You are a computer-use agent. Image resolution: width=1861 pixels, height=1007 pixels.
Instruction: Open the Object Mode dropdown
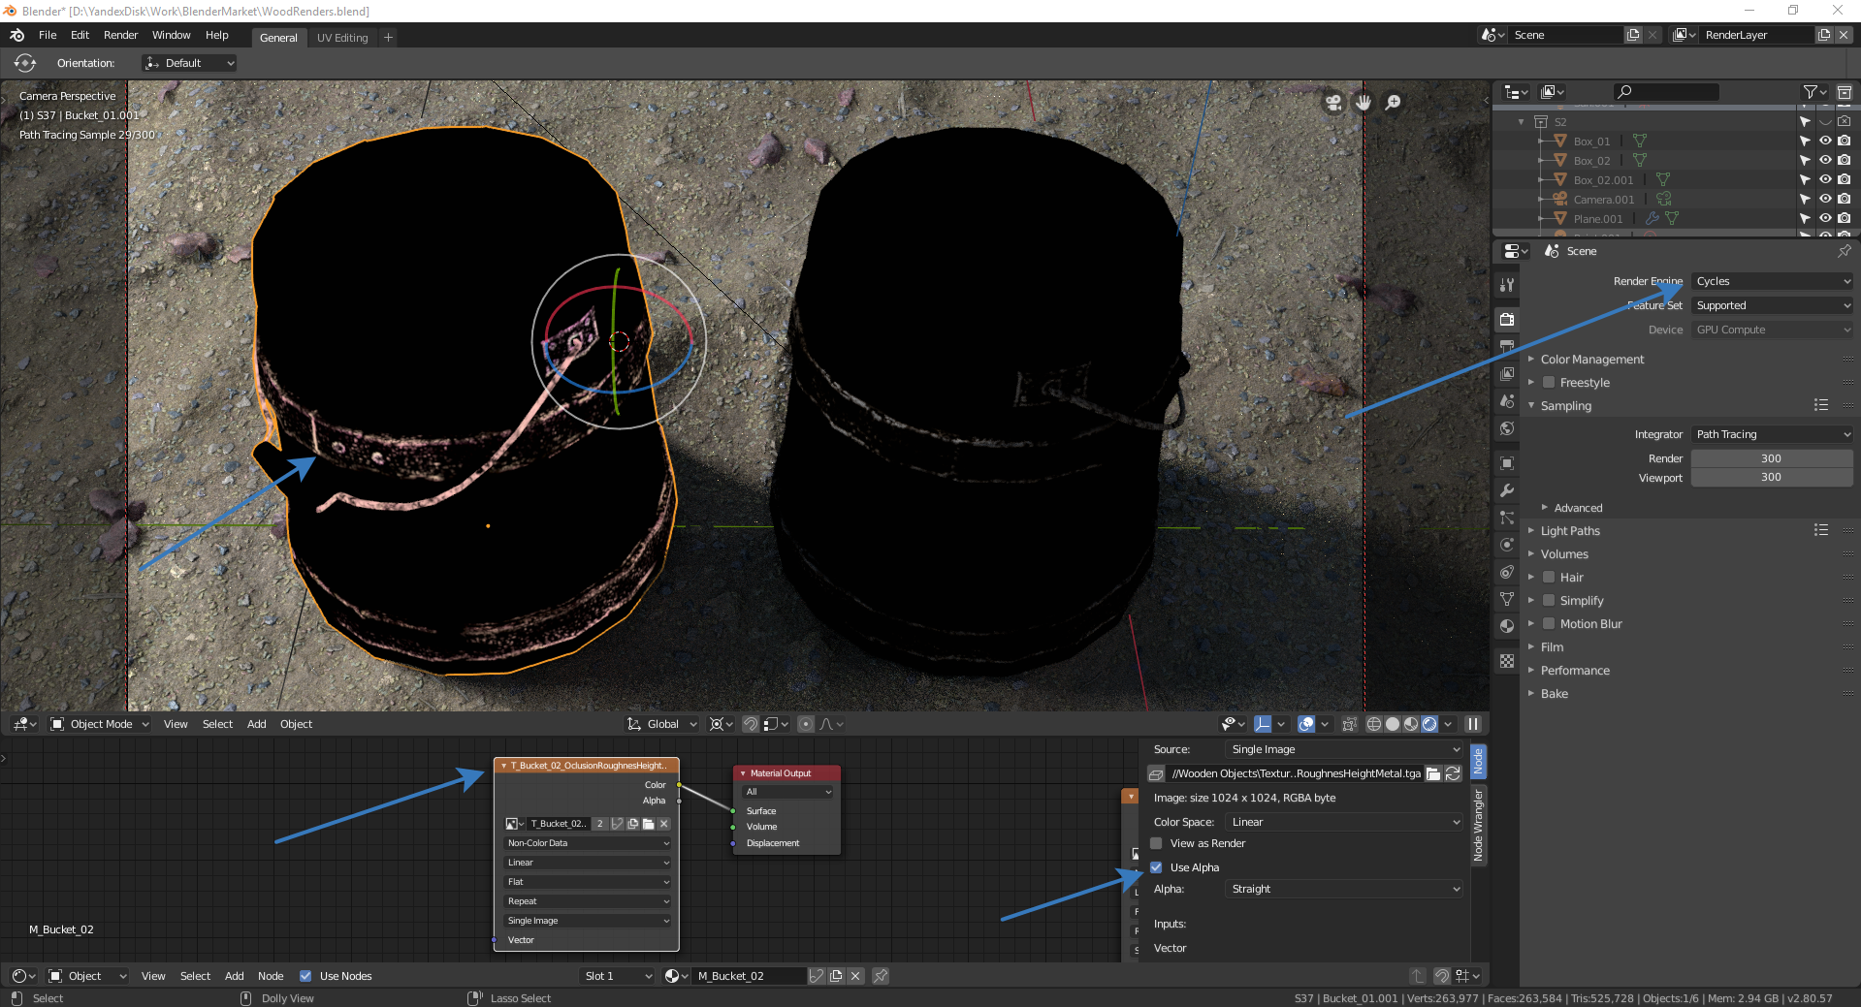100,724
